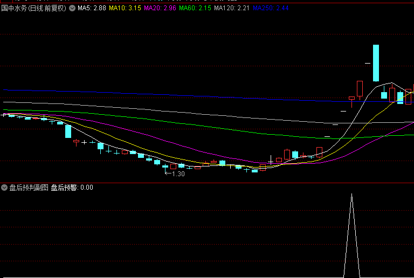The height and width of the screenshot is (278, 414).
Task: Click the white signal spike in the sub-chart
Action: coord(351,235)
